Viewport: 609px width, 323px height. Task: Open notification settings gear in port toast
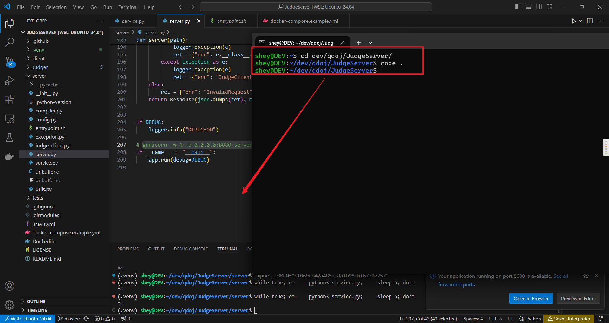tap(586, 276)
